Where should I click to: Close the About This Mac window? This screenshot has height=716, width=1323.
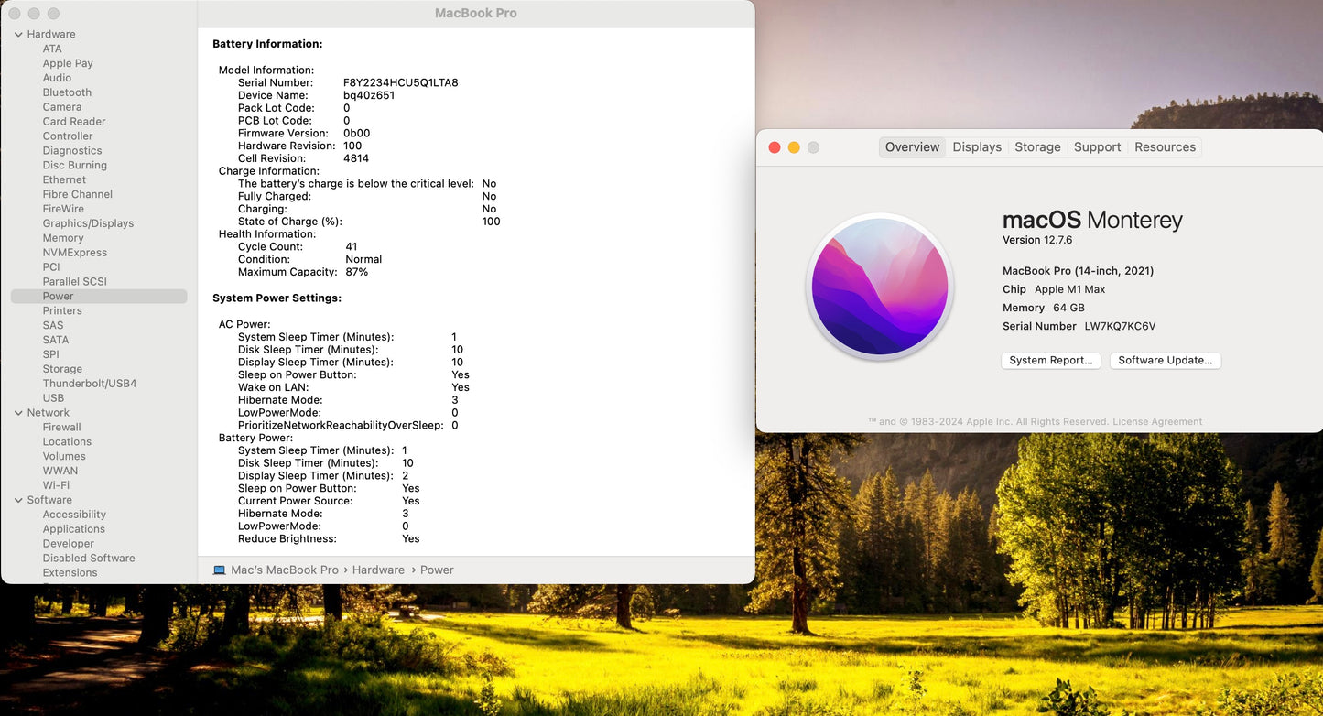[774, 147]
